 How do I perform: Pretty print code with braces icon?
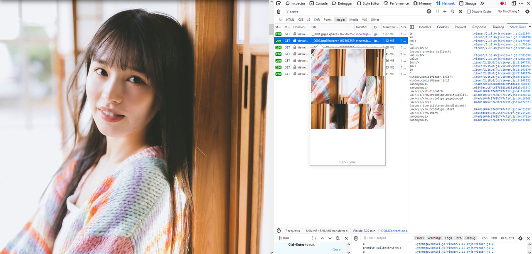pyautogui.click(x=314, y=238)
